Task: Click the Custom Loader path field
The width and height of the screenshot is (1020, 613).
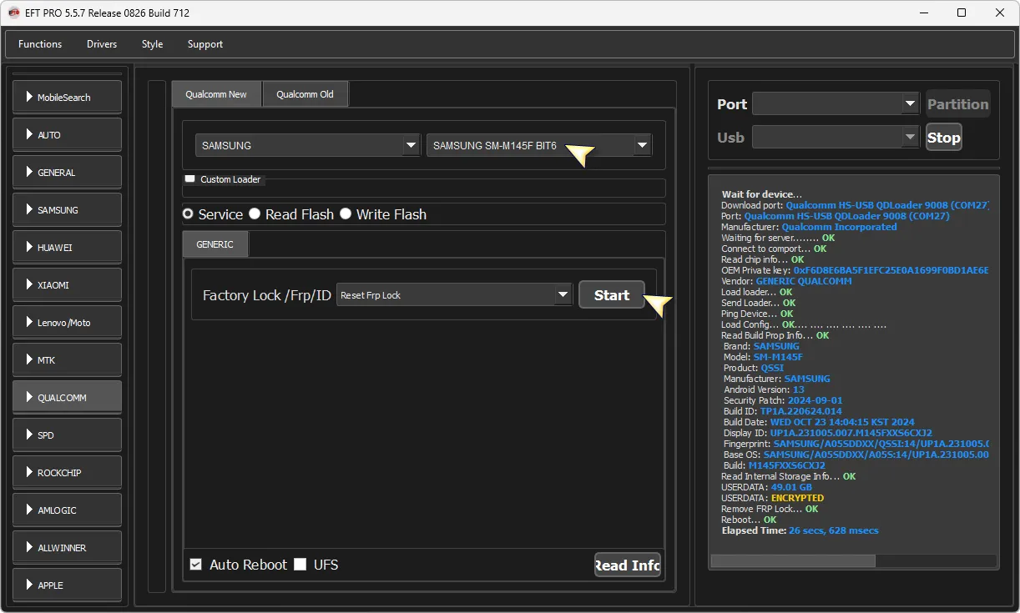Action: [x=424, y=188]
